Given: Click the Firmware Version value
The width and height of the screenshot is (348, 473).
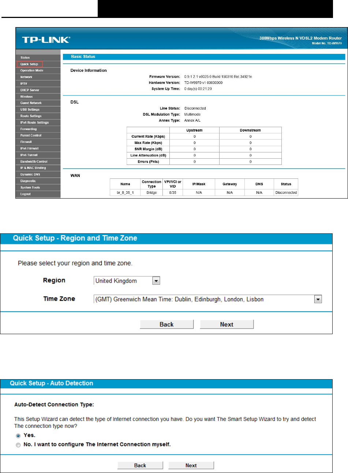Looking at the screenshot, I should 218,77.
